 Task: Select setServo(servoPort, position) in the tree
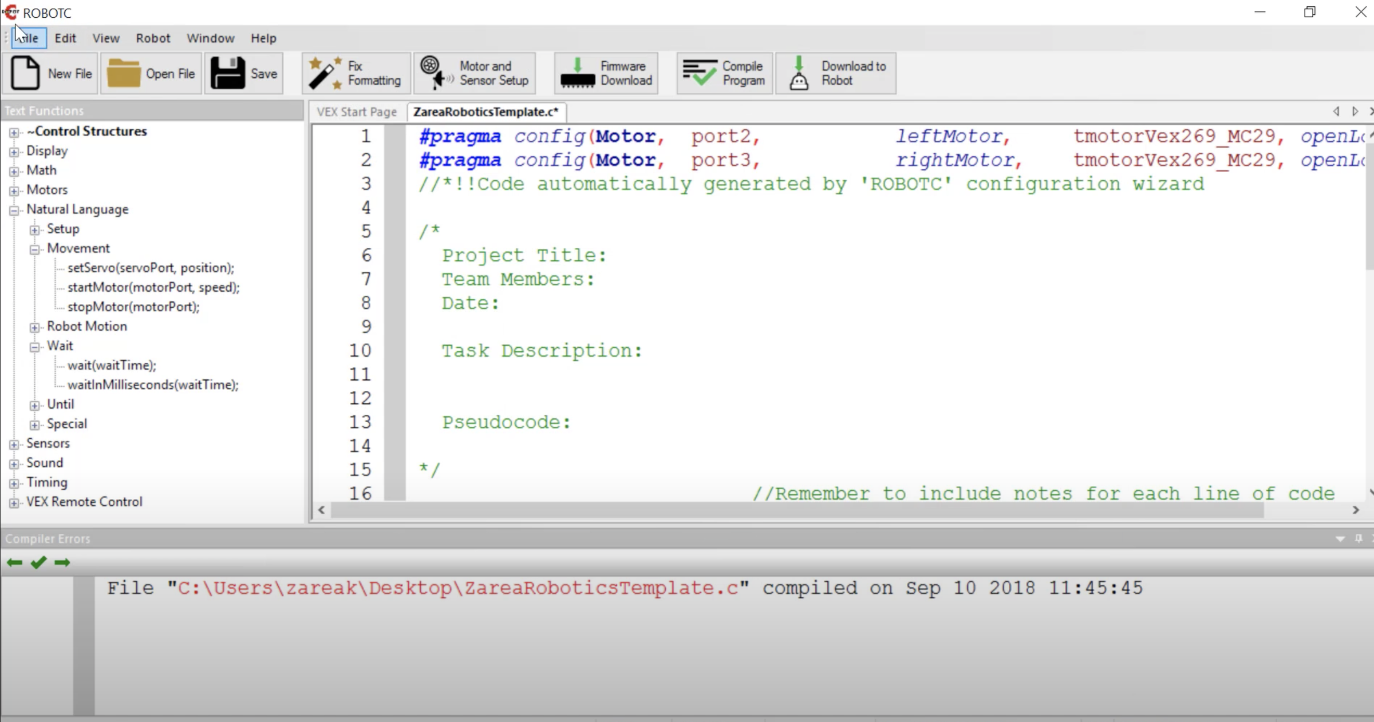(151, 267)
